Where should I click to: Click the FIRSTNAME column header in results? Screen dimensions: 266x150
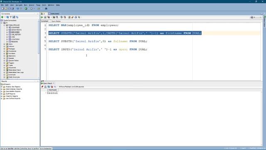point(53,90)
